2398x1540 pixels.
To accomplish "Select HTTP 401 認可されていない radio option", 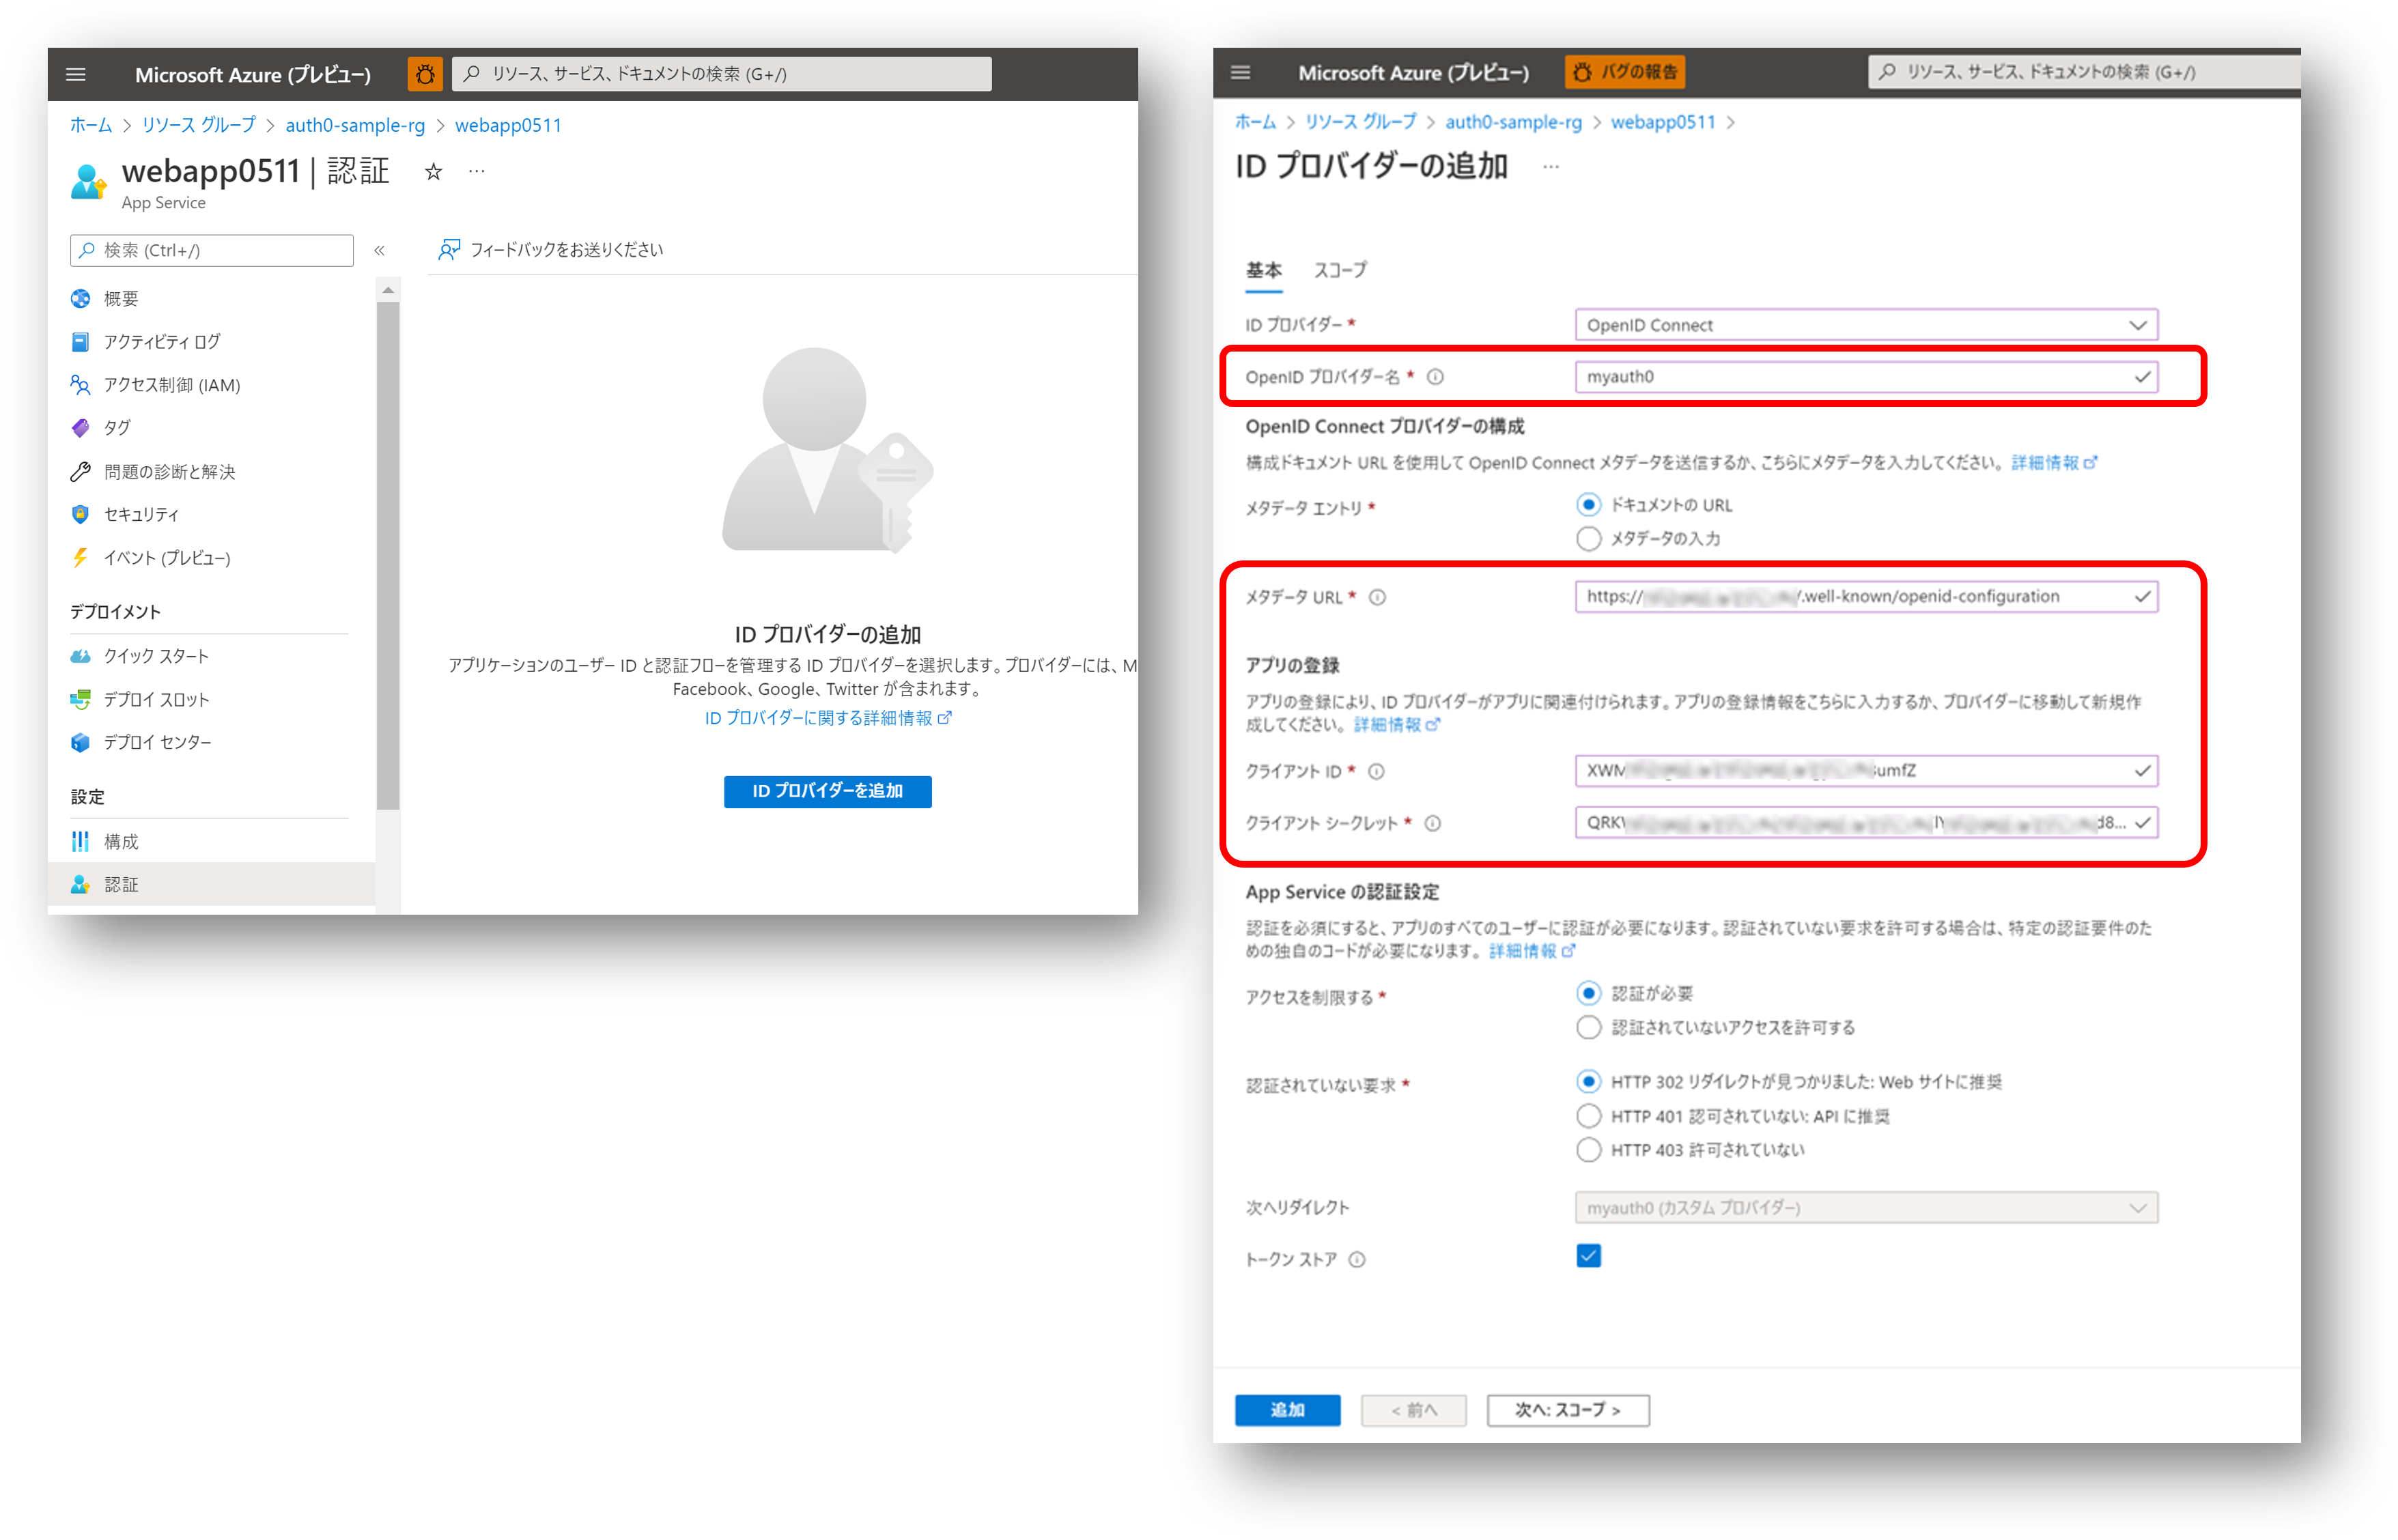I will pyautogui.click(x=1588, y=1115).
